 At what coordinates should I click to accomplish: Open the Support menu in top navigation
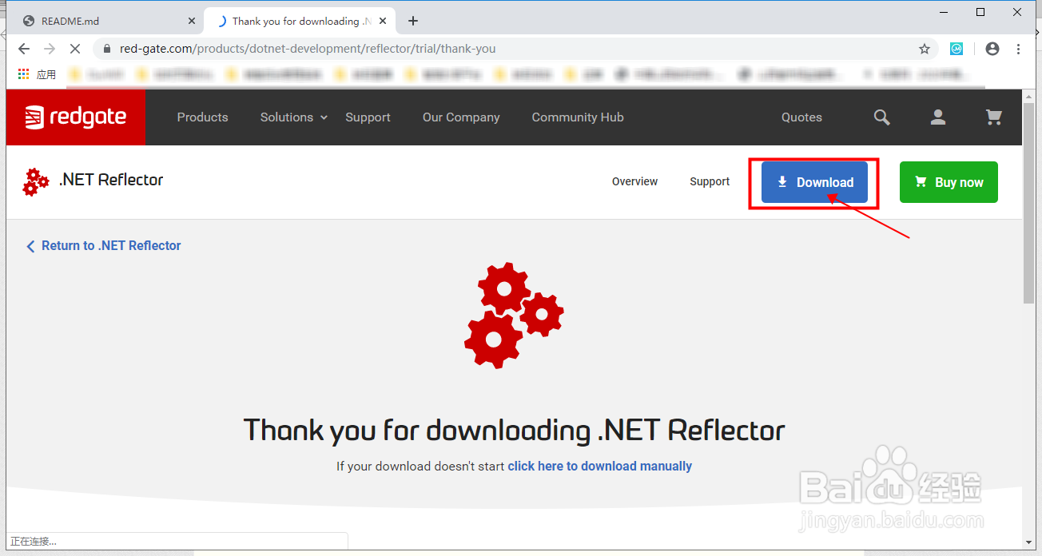tap(368, 117)
